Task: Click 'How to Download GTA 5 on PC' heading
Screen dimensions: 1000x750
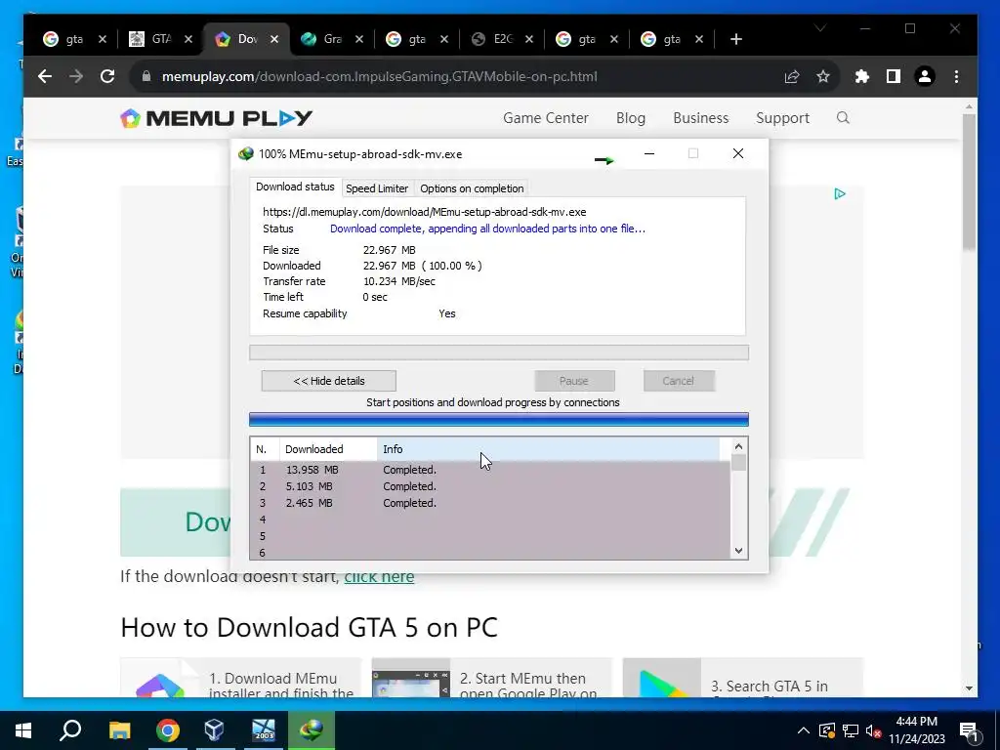Action: (309, 628)
